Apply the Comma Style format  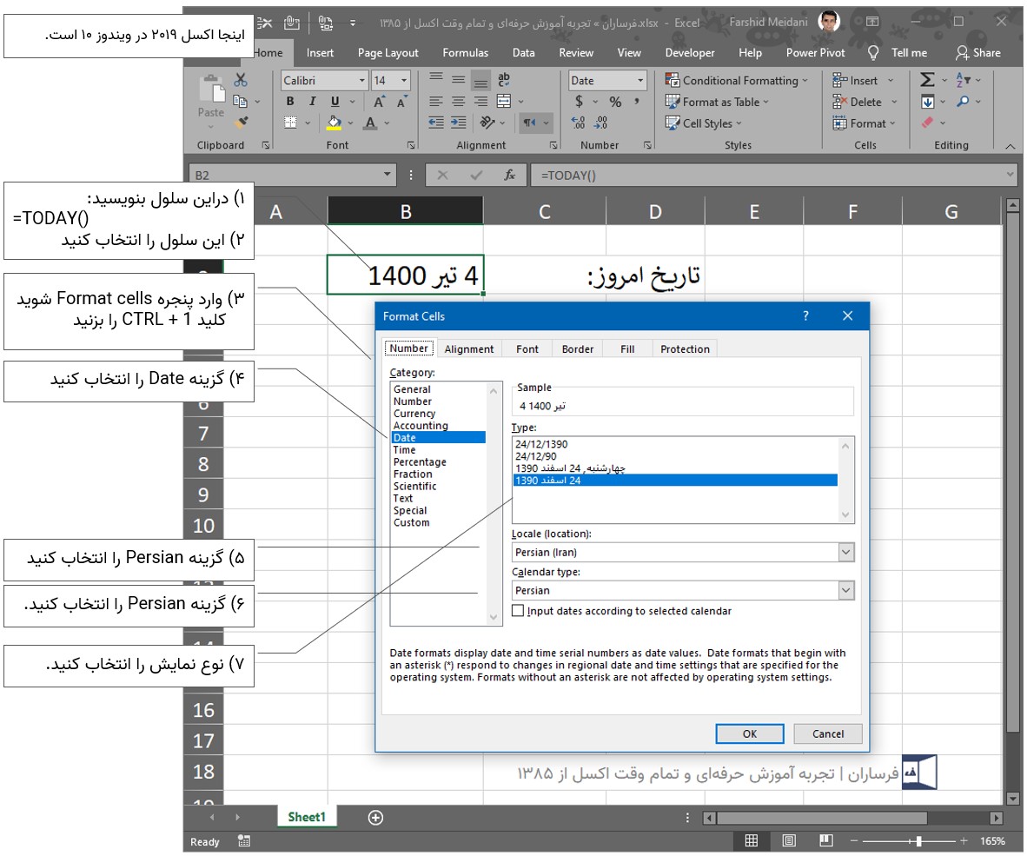coord(637,102)
